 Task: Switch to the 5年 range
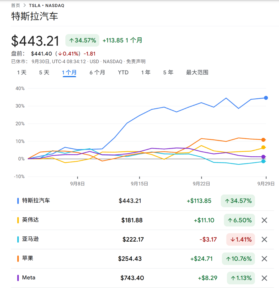[x=168, y=72]
